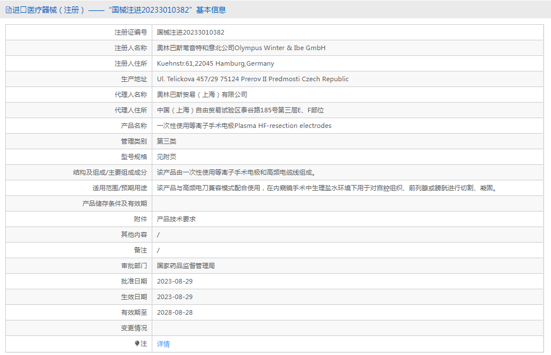Select approval department 国家药品监督管理局

tap(186, 266)
